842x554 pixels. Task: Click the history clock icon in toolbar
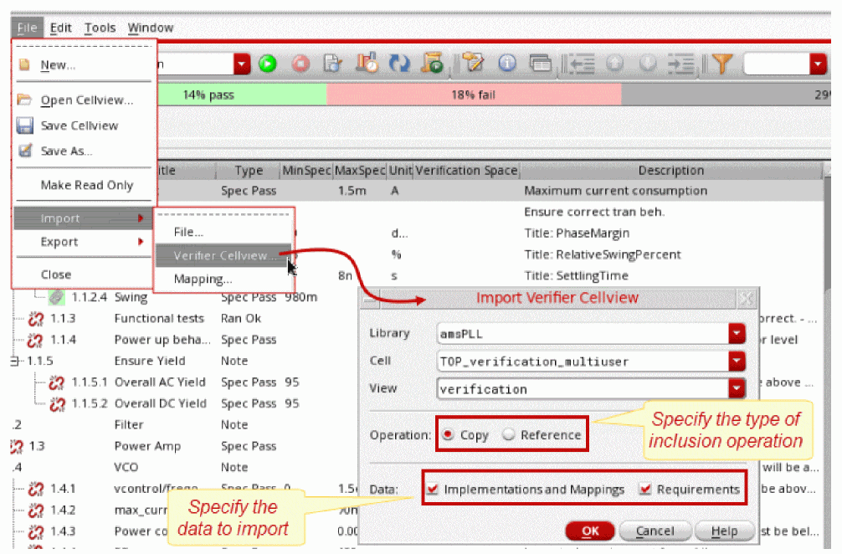pos(367,64)
